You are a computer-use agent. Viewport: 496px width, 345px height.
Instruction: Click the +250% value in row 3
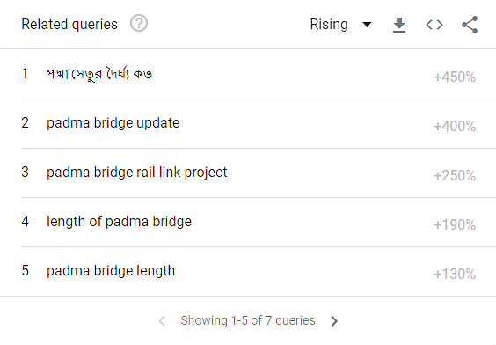(455, 176)
